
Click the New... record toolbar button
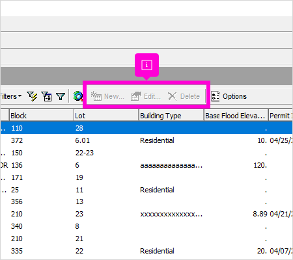[x=107, y=96]
